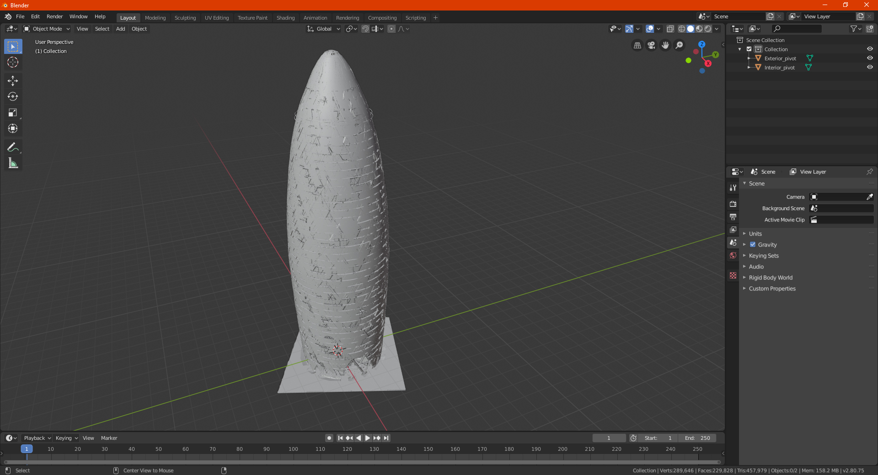Expand the Custom Properties panel
Screen dimensions: 878x475
click(772, 288)
